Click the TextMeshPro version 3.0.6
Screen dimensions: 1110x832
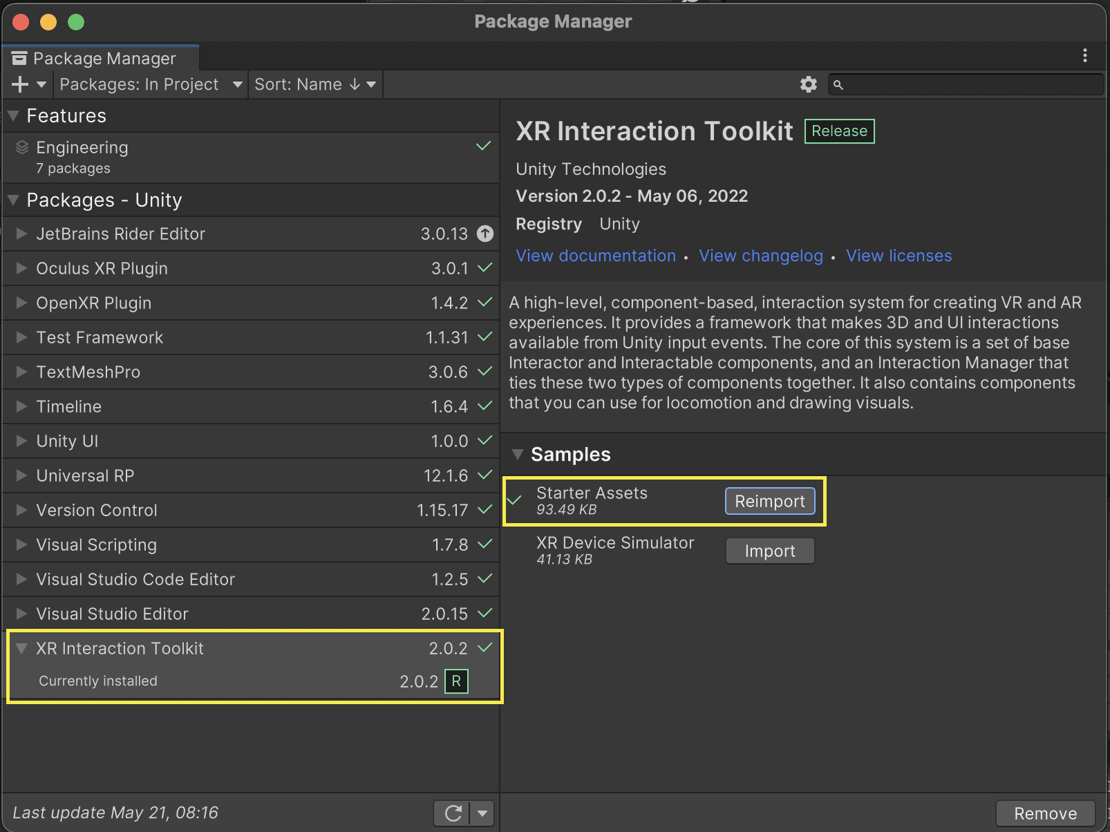coord(448,372)
